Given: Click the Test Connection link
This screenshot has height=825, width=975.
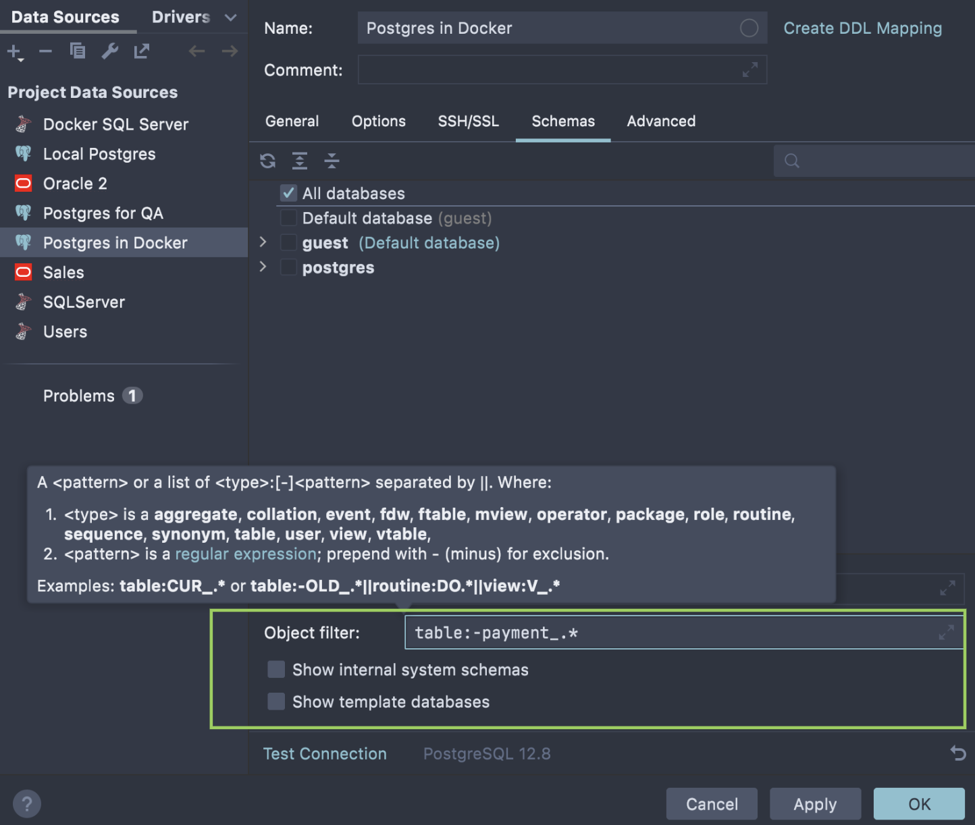Looking at the screenshot, I should [x=325, y=753].
